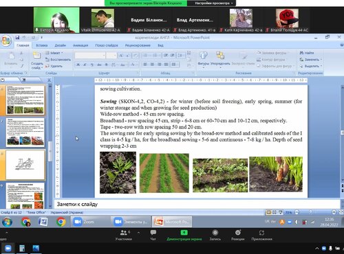Open Реакции reactions in Zoom

click(238, 235)
